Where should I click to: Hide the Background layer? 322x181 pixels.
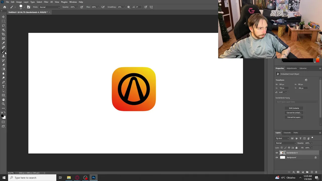(x=277, y=158)
